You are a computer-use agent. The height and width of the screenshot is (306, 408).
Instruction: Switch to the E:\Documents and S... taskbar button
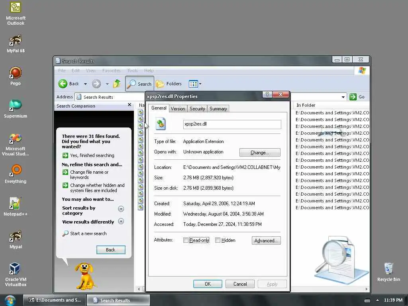pyautogui.click(x=54, y=300)
